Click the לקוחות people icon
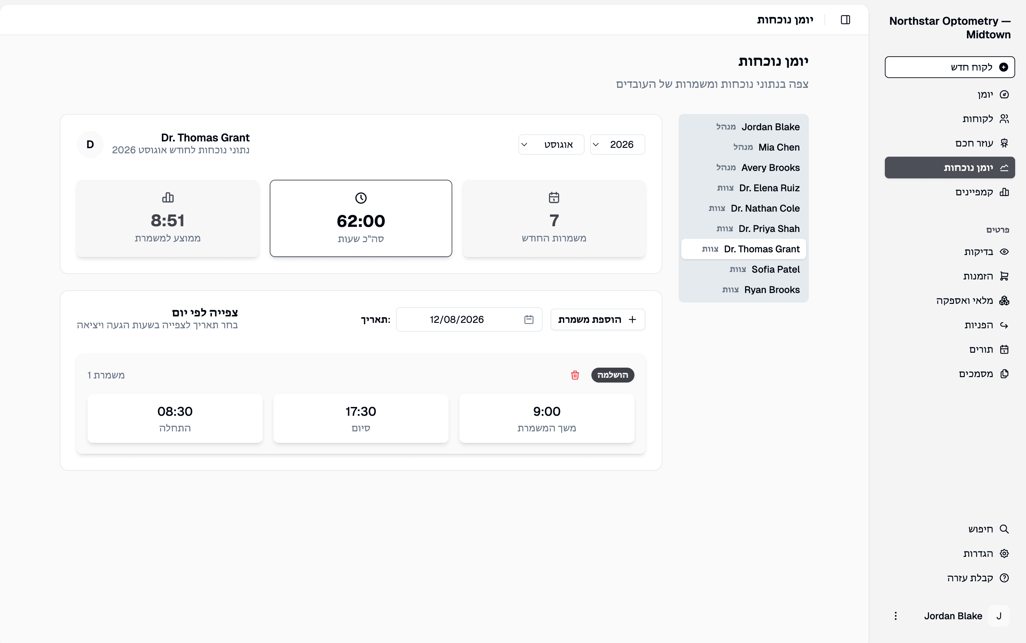The height and width of the screenshot is (643, 1026). click(1004, 119)
